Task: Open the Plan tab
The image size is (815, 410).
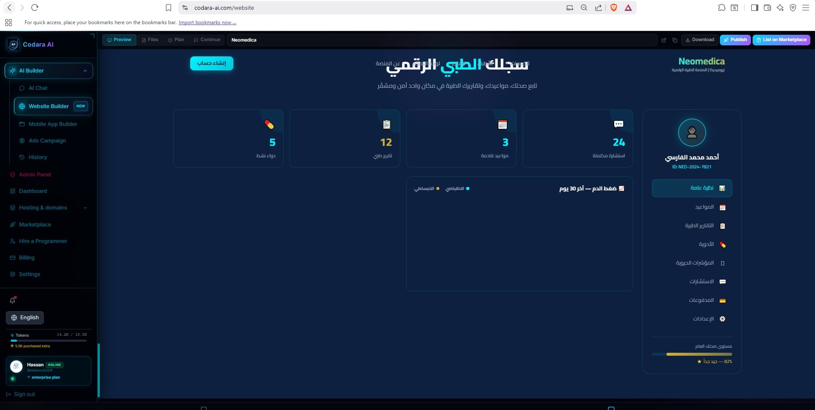Action: click(x=176, y=40)
